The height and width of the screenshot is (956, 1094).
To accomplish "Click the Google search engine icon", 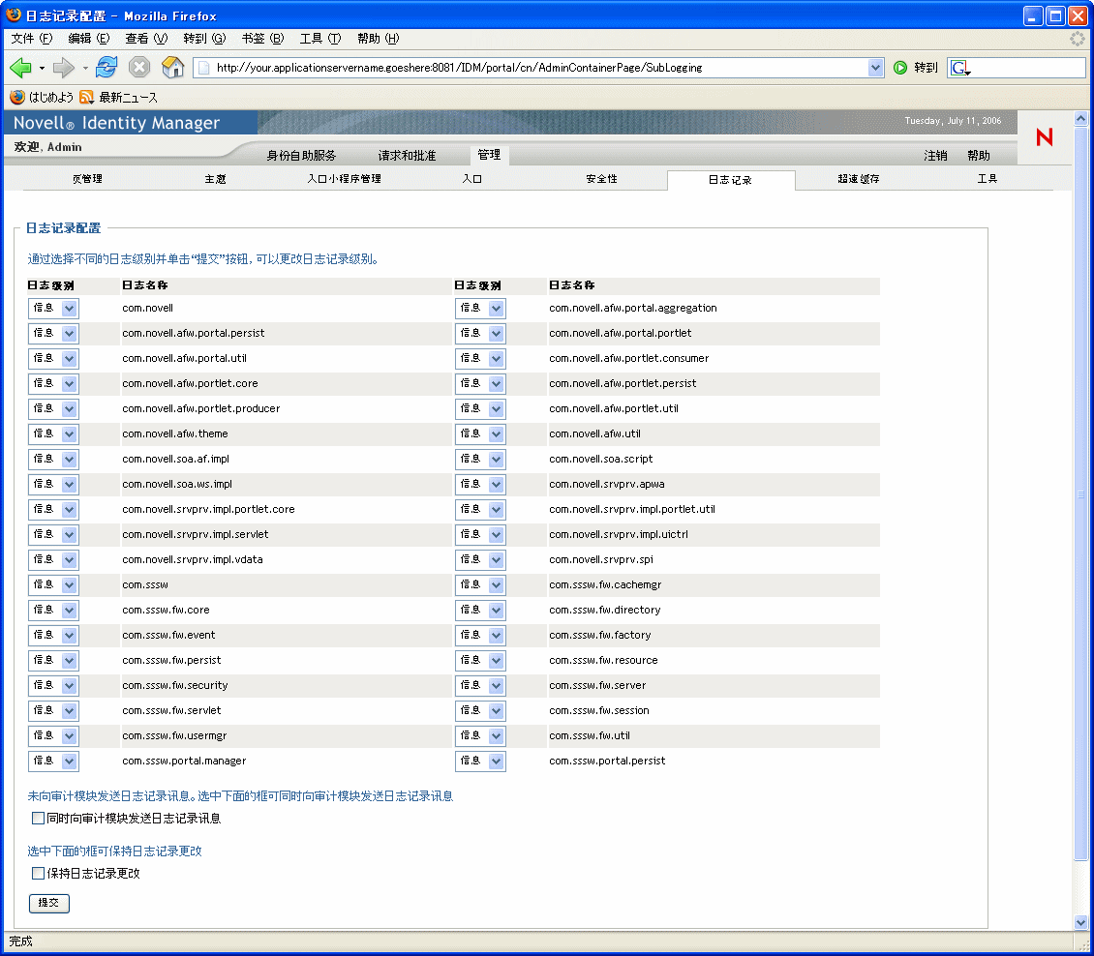I will coord(959,68).
